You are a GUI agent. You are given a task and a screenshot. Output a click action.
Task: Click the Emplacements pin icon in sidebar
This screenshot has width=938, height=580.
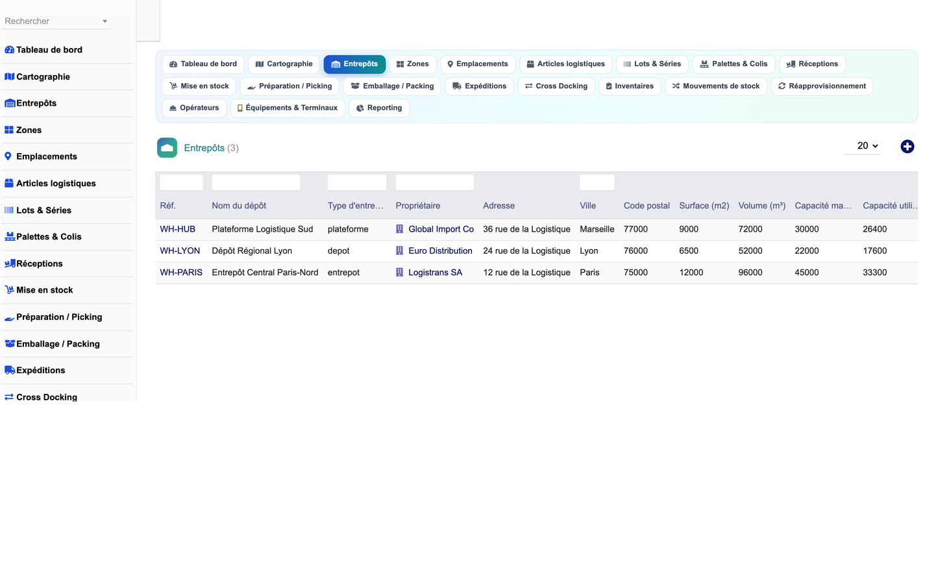pos(8,156)
